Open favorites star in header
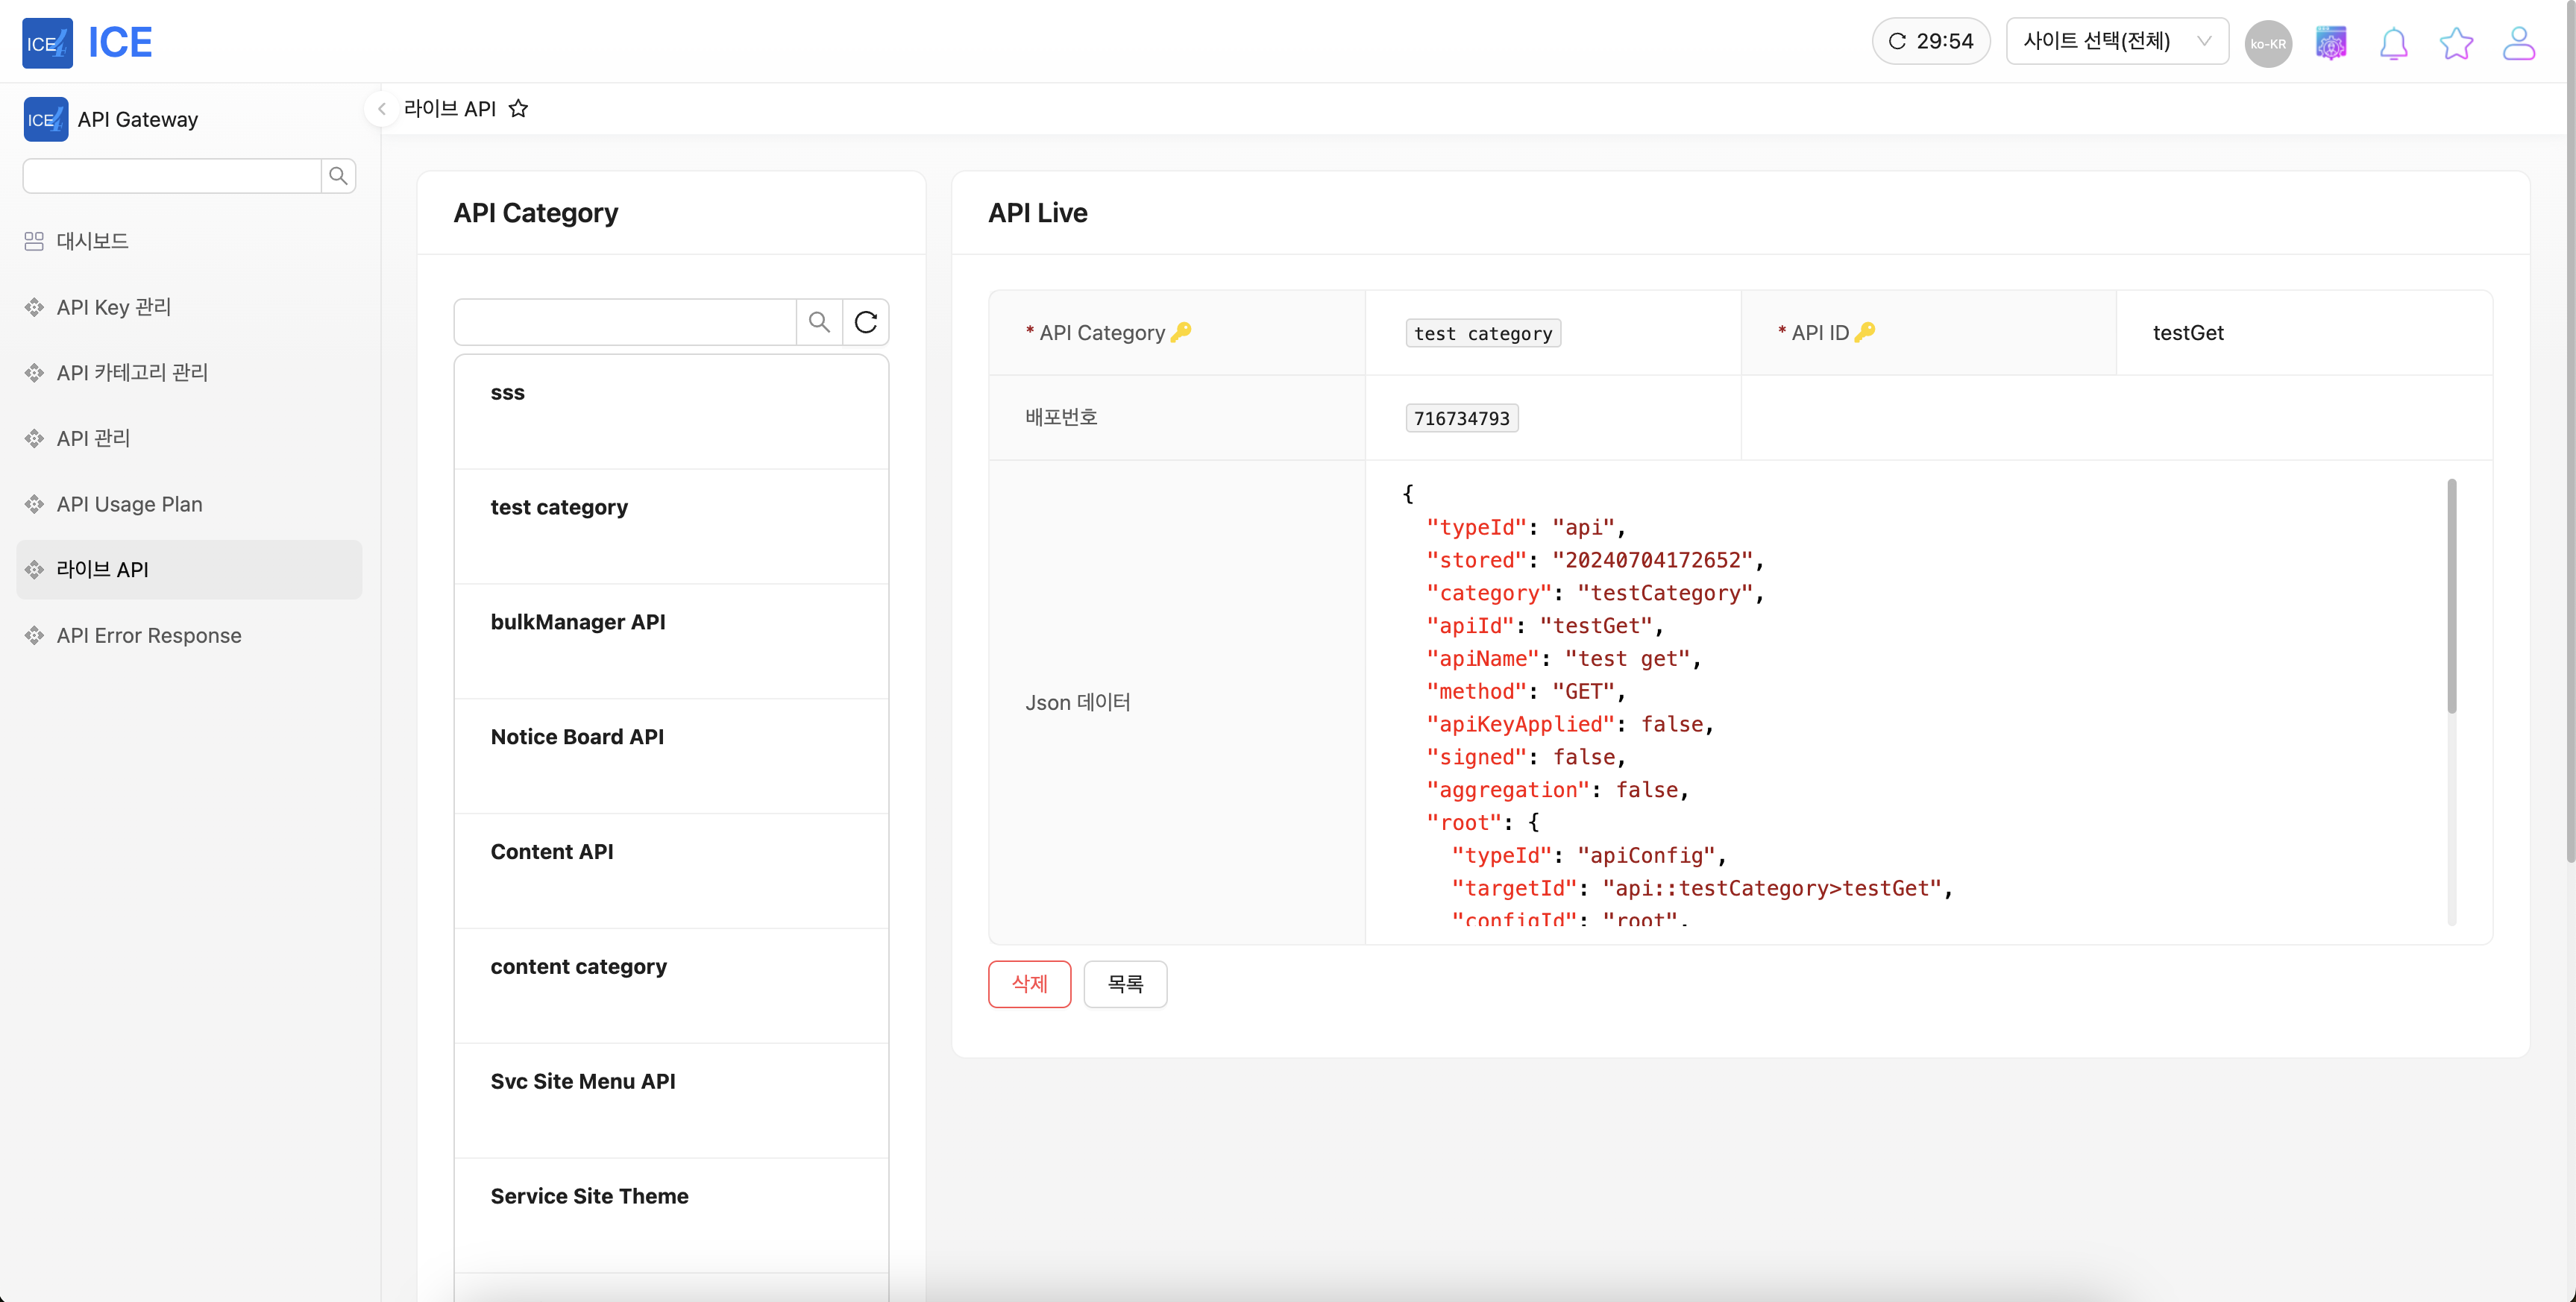This screenshot has height=1302, width=2576. click(x=2456, y=43)
